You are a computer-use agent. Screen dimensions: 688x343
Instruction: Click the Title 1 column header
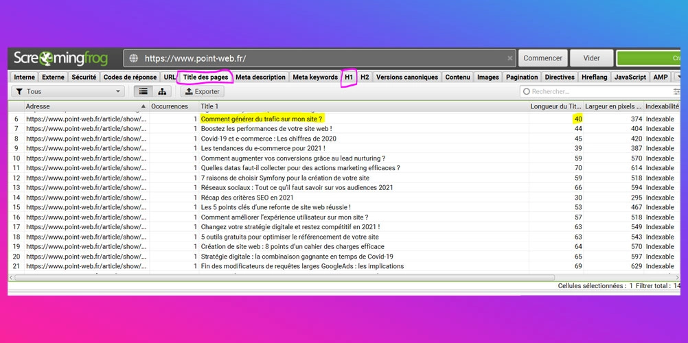coord(364,106)
